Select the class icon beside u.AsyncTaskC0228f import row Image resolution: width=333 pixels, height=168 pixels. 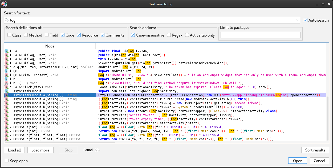coord(7,91)
